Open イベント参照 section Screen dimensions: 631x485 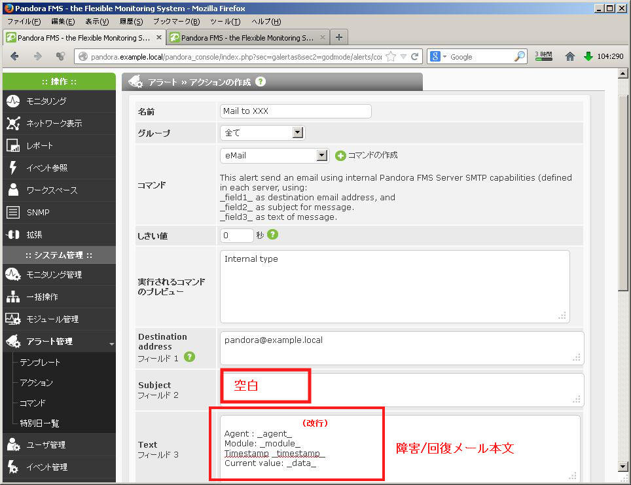pos(59,168)
